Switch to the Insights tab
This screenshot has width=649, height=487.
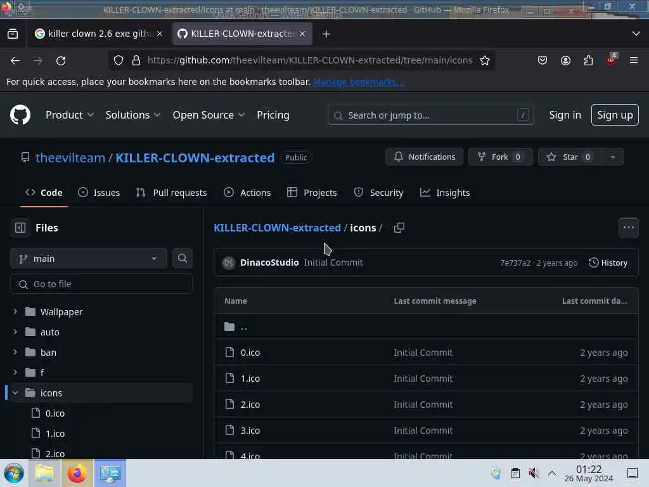[x=445, y=193]
